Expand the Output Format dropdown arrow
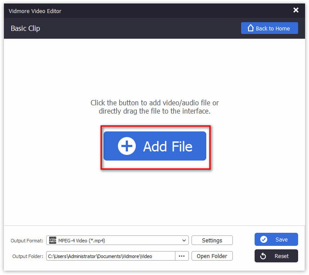 [184, 240]
